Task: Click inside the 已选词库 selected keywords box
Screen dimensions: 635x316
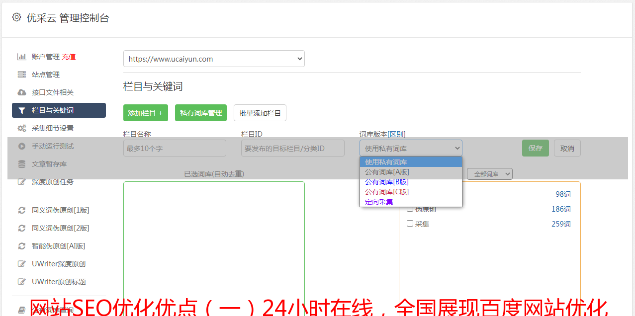Action: (214, 248)
